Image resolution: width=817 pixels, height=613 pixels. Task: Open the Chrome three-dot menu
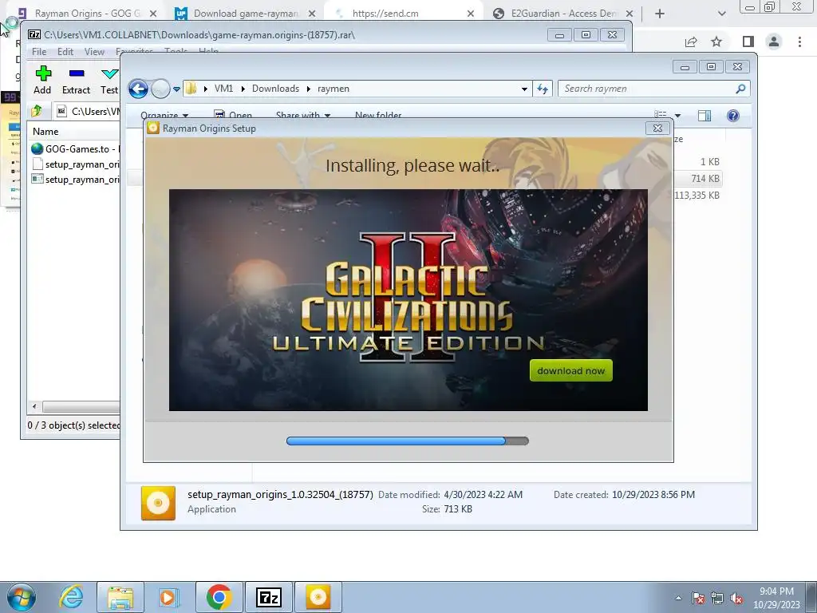[x=799, y=42]
